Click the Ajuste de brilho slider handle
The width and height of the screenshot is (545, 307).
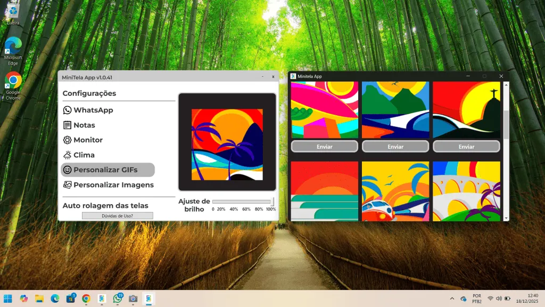tap(272, 201)
